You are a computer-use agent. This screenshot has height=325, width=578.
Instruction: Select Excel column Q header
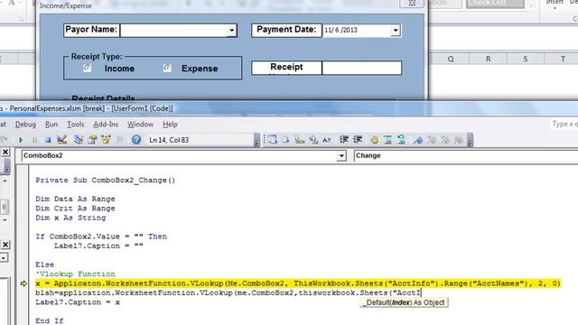click(451, 59)
